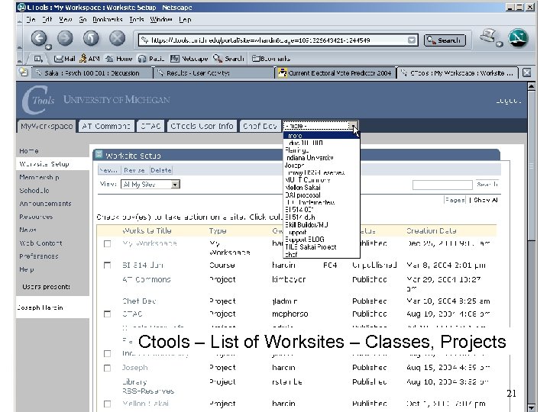Open the Bookmarks menu
Image resolution: width=550 pixels, height=412 pixels.
(x=108, y=20)
